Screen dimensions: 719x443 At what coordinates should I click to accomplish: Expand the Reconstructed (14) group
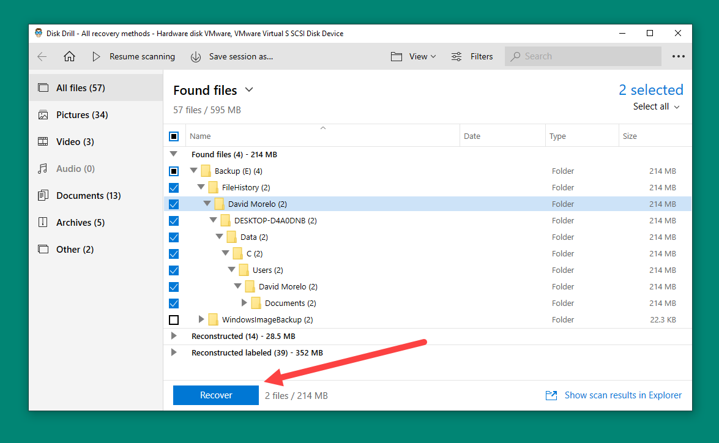(x=173, y=336)
